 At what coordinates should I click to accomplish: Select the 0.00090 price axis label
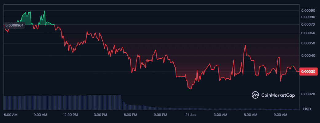pyautogui.click(x=308, y=11)
